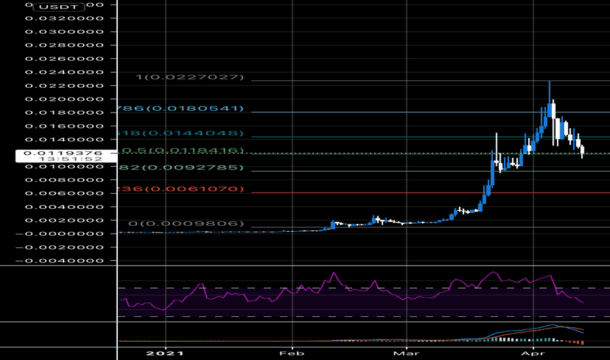Viewport: 610px width, 360px height.
Task: Click the 2021 label on time axis
Action: point(165,353)
